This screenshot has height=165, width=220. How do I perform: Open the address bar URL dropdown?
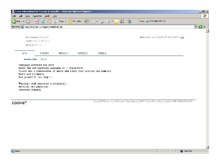[x=196, y=27]
